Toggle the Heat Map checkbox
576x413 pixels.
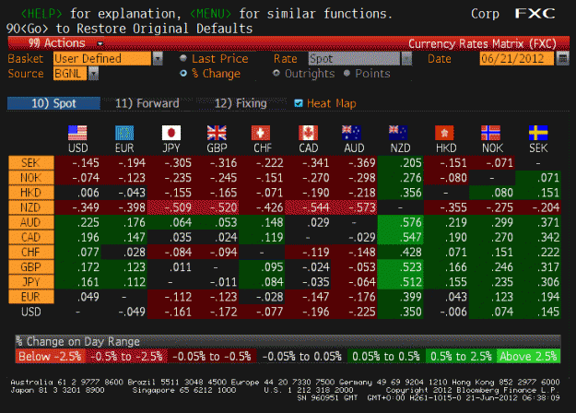(x=299, y=103)
